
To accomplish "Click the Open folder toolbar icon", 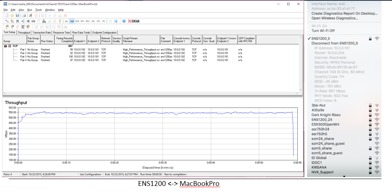I will point(12,15).
